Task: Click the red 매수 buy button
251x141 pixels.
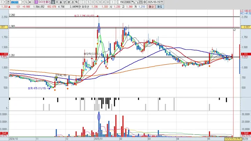Action: 151,7
